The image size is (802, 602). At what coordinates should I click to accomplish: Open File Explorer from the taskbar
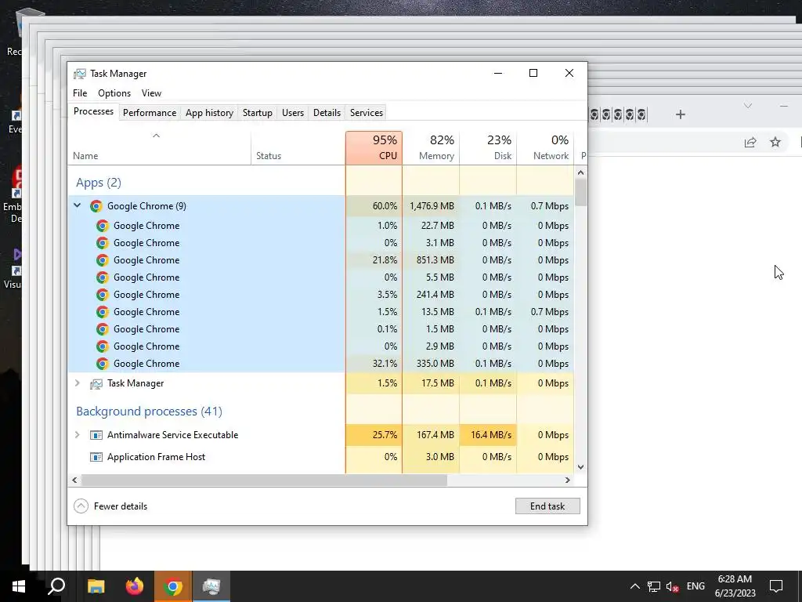pyautogui.click(x=96, y=586)
